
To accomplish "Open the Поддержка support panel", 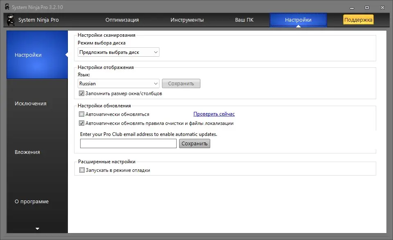I will click(x=358, y=19).
